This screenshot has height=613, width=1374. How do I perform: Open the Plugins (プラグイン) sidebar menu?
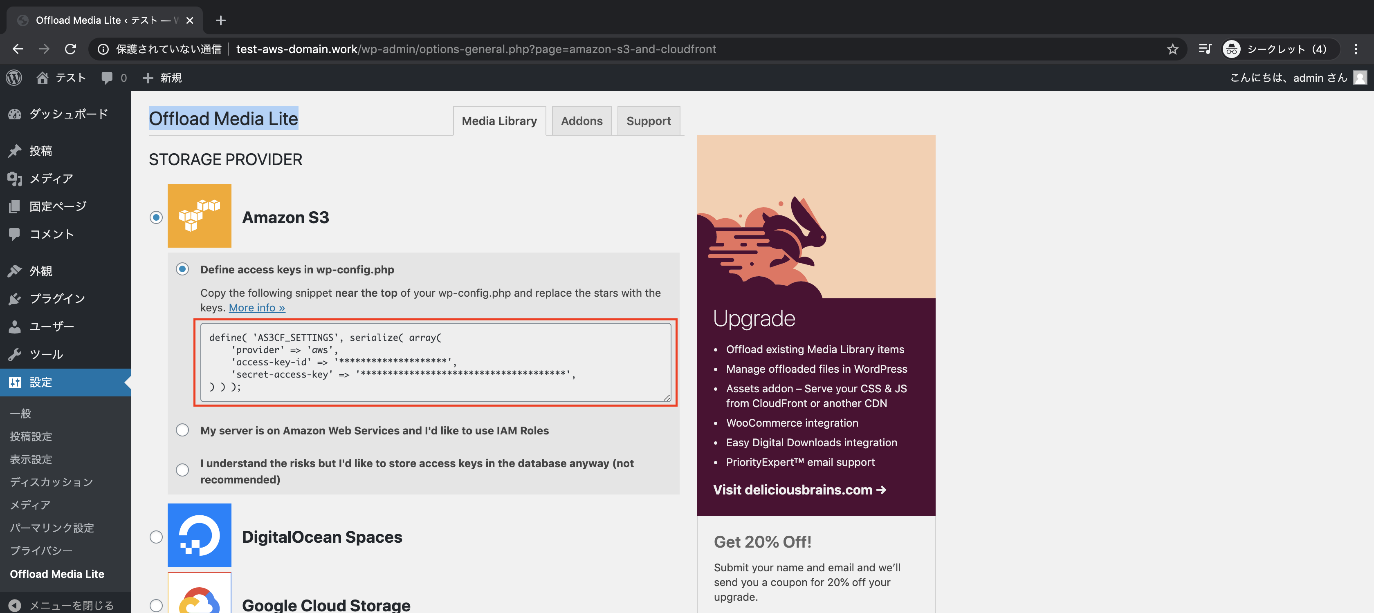coord(57,298)
